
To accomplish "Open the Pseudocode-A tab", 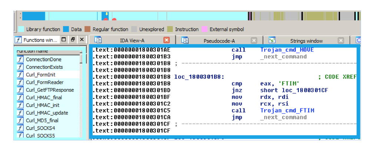I will point(219,40).
